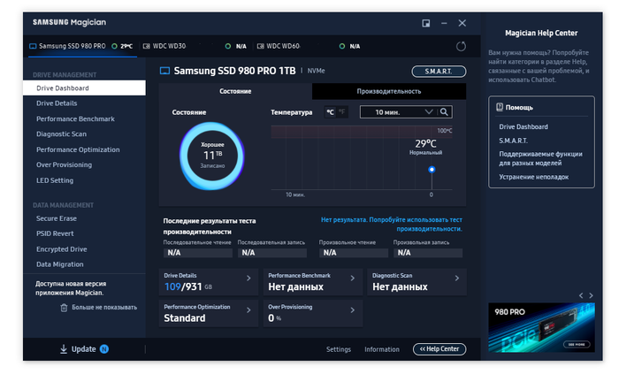Open S.M.A.R.T. help topic
The width and height of the screenshot is (619, 374).
coord(513,141)
